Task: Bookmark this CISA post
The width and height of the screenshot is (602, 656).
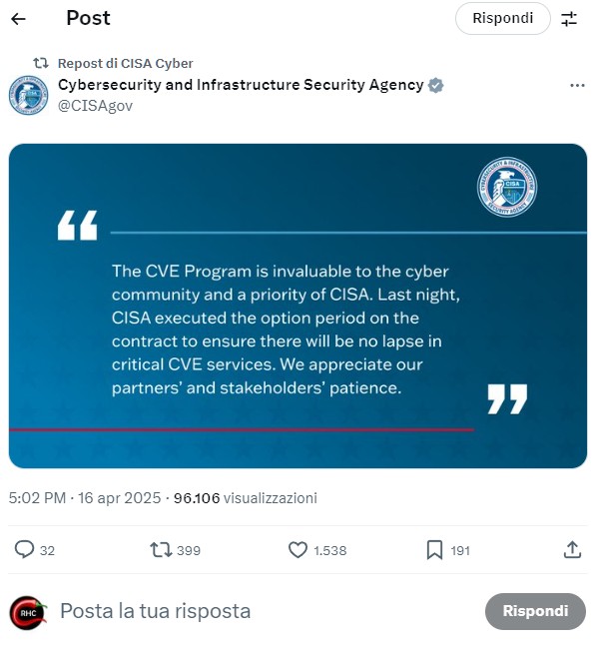Action: point(434,549)
